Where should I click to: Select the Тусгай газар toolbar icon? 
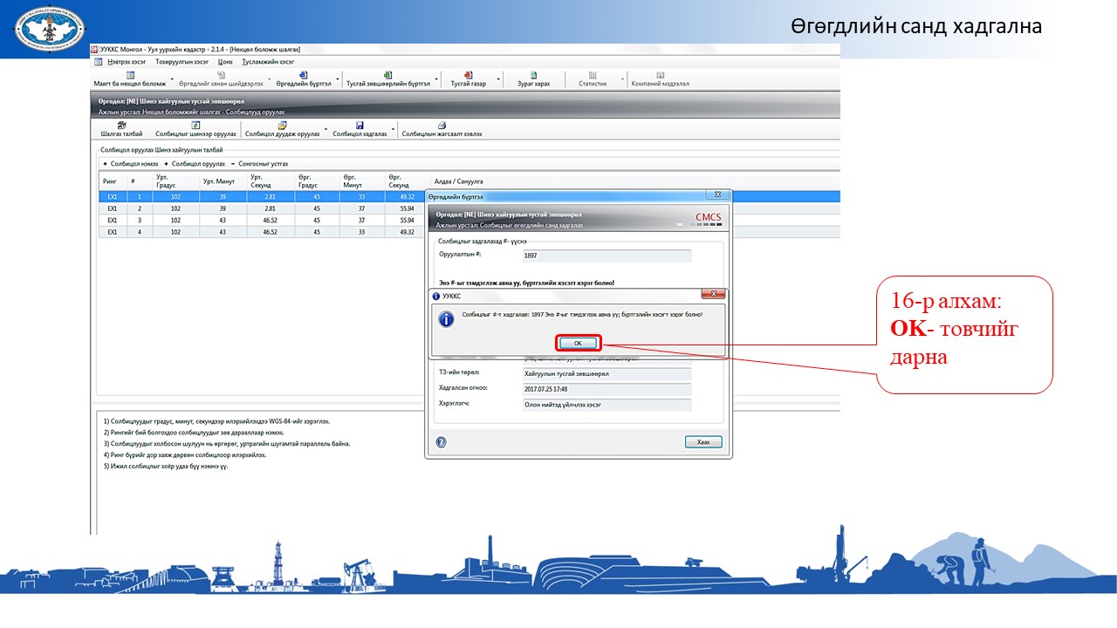pyautogui.click(x=468, y=75)
